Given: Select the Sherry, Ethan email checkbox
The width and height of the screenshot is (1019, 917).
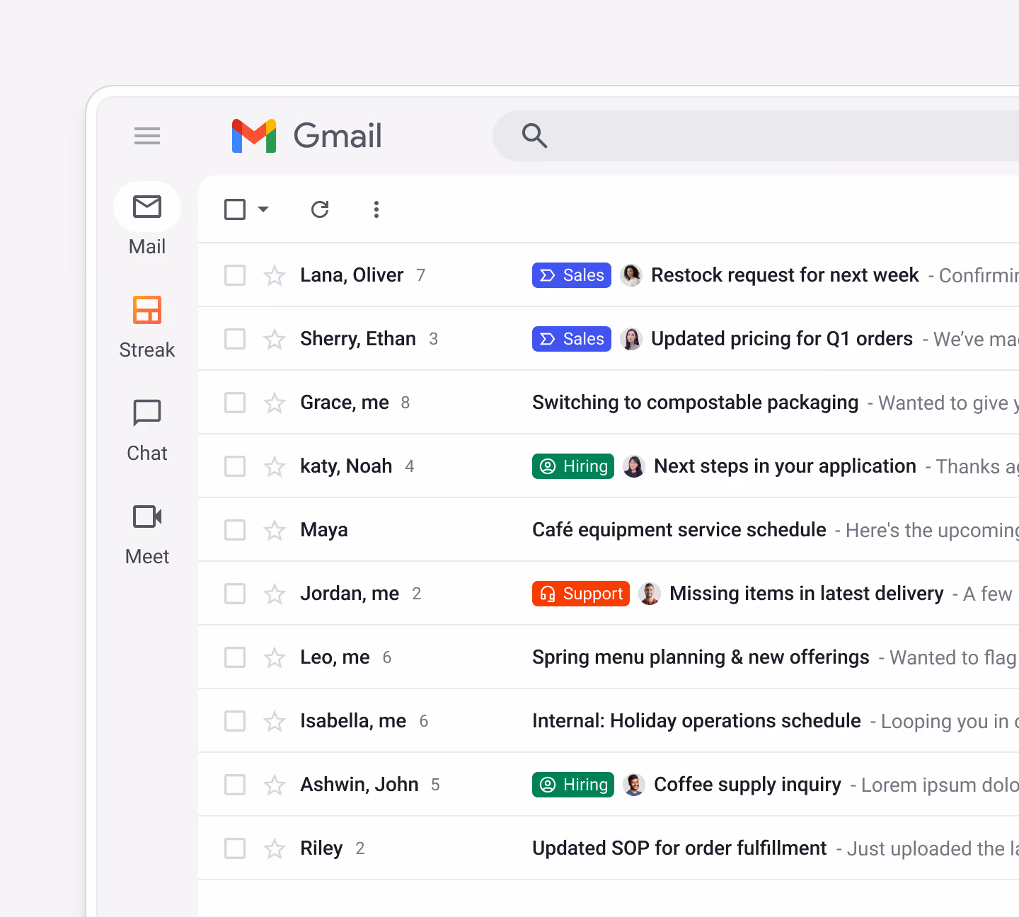Looking at the screenshot, I should 235,339.
